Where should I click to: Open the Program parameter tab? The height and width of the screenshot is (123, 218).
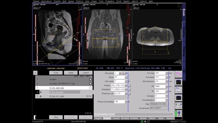98,119
